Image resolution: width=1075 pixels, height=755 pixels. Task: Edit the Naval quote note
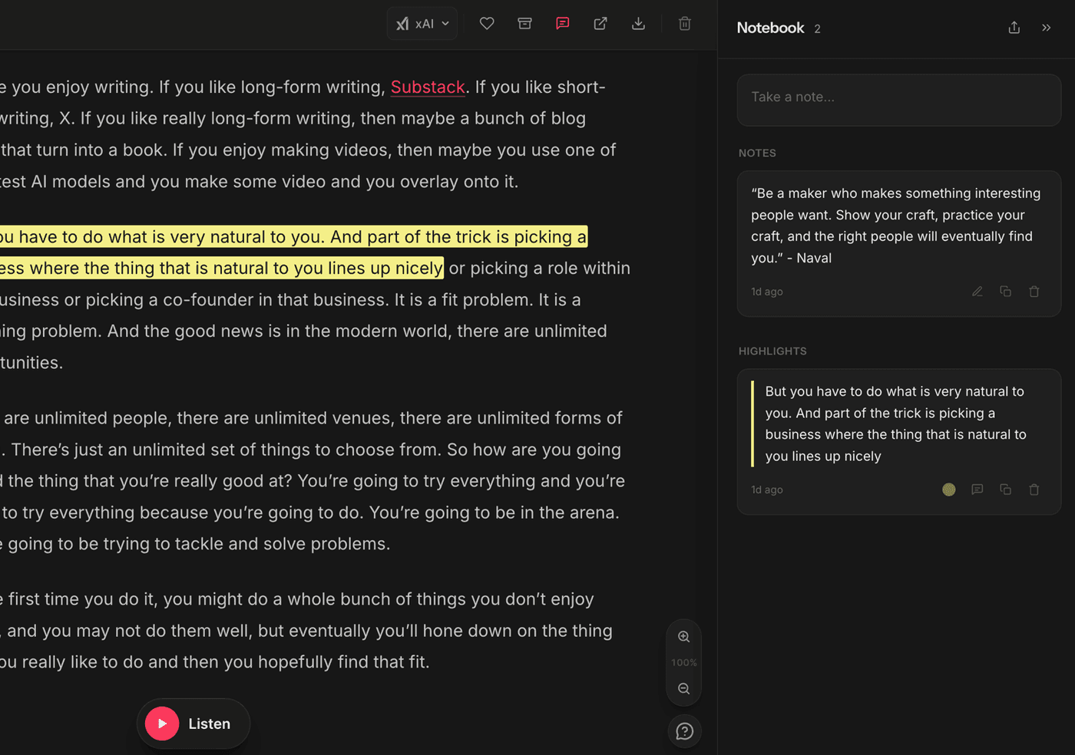pyautogui.click(x=977, y=292)
